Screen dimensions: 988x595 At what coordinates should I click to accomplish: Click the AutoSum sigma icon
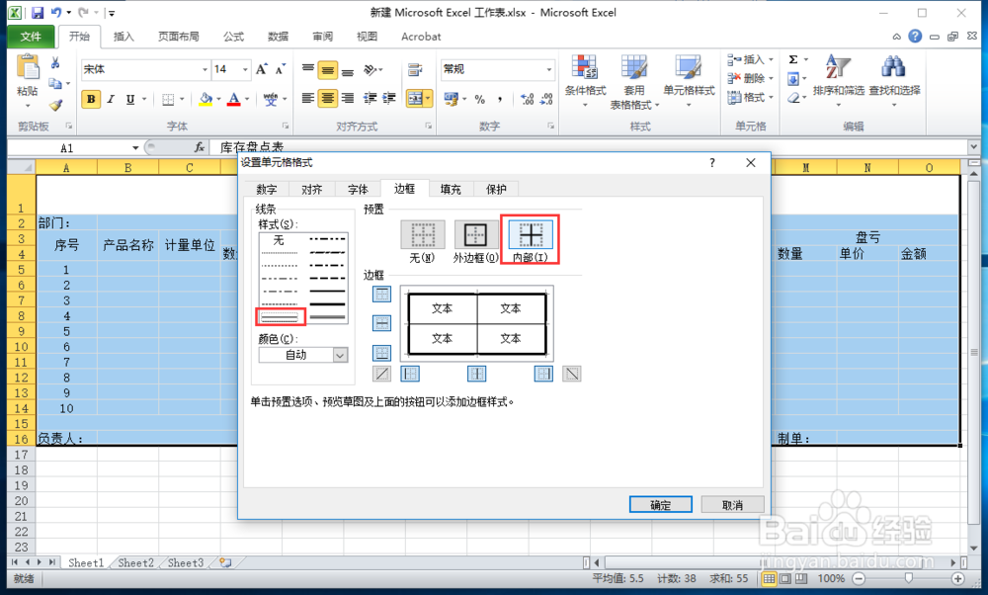[793, 60]
